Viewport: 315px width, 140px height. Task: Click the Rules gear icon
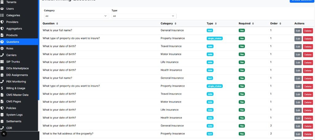[2, 48]
